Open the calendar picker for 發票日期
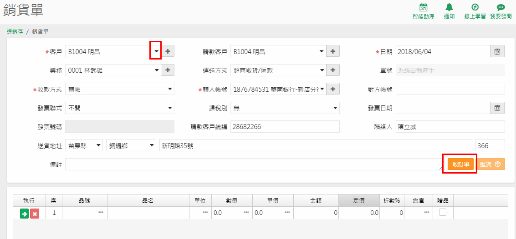 point(498,108)
